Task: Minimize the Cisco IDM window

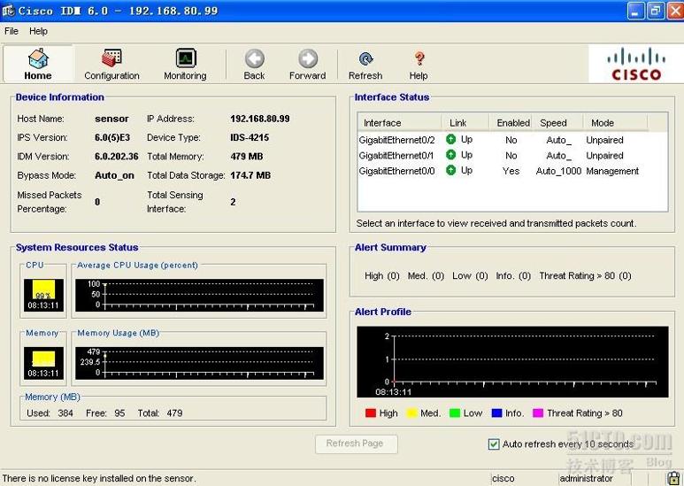Action: [635, 11]
